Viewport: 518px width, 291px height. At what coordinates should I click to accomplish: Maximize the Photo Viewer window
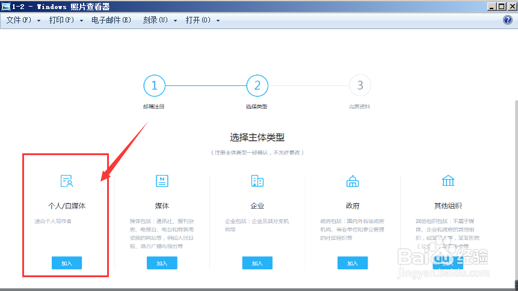(502, 6)
